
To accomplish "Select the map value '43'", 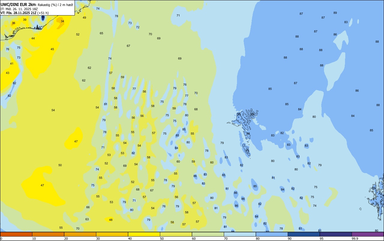I will click(x=7, y=73).
